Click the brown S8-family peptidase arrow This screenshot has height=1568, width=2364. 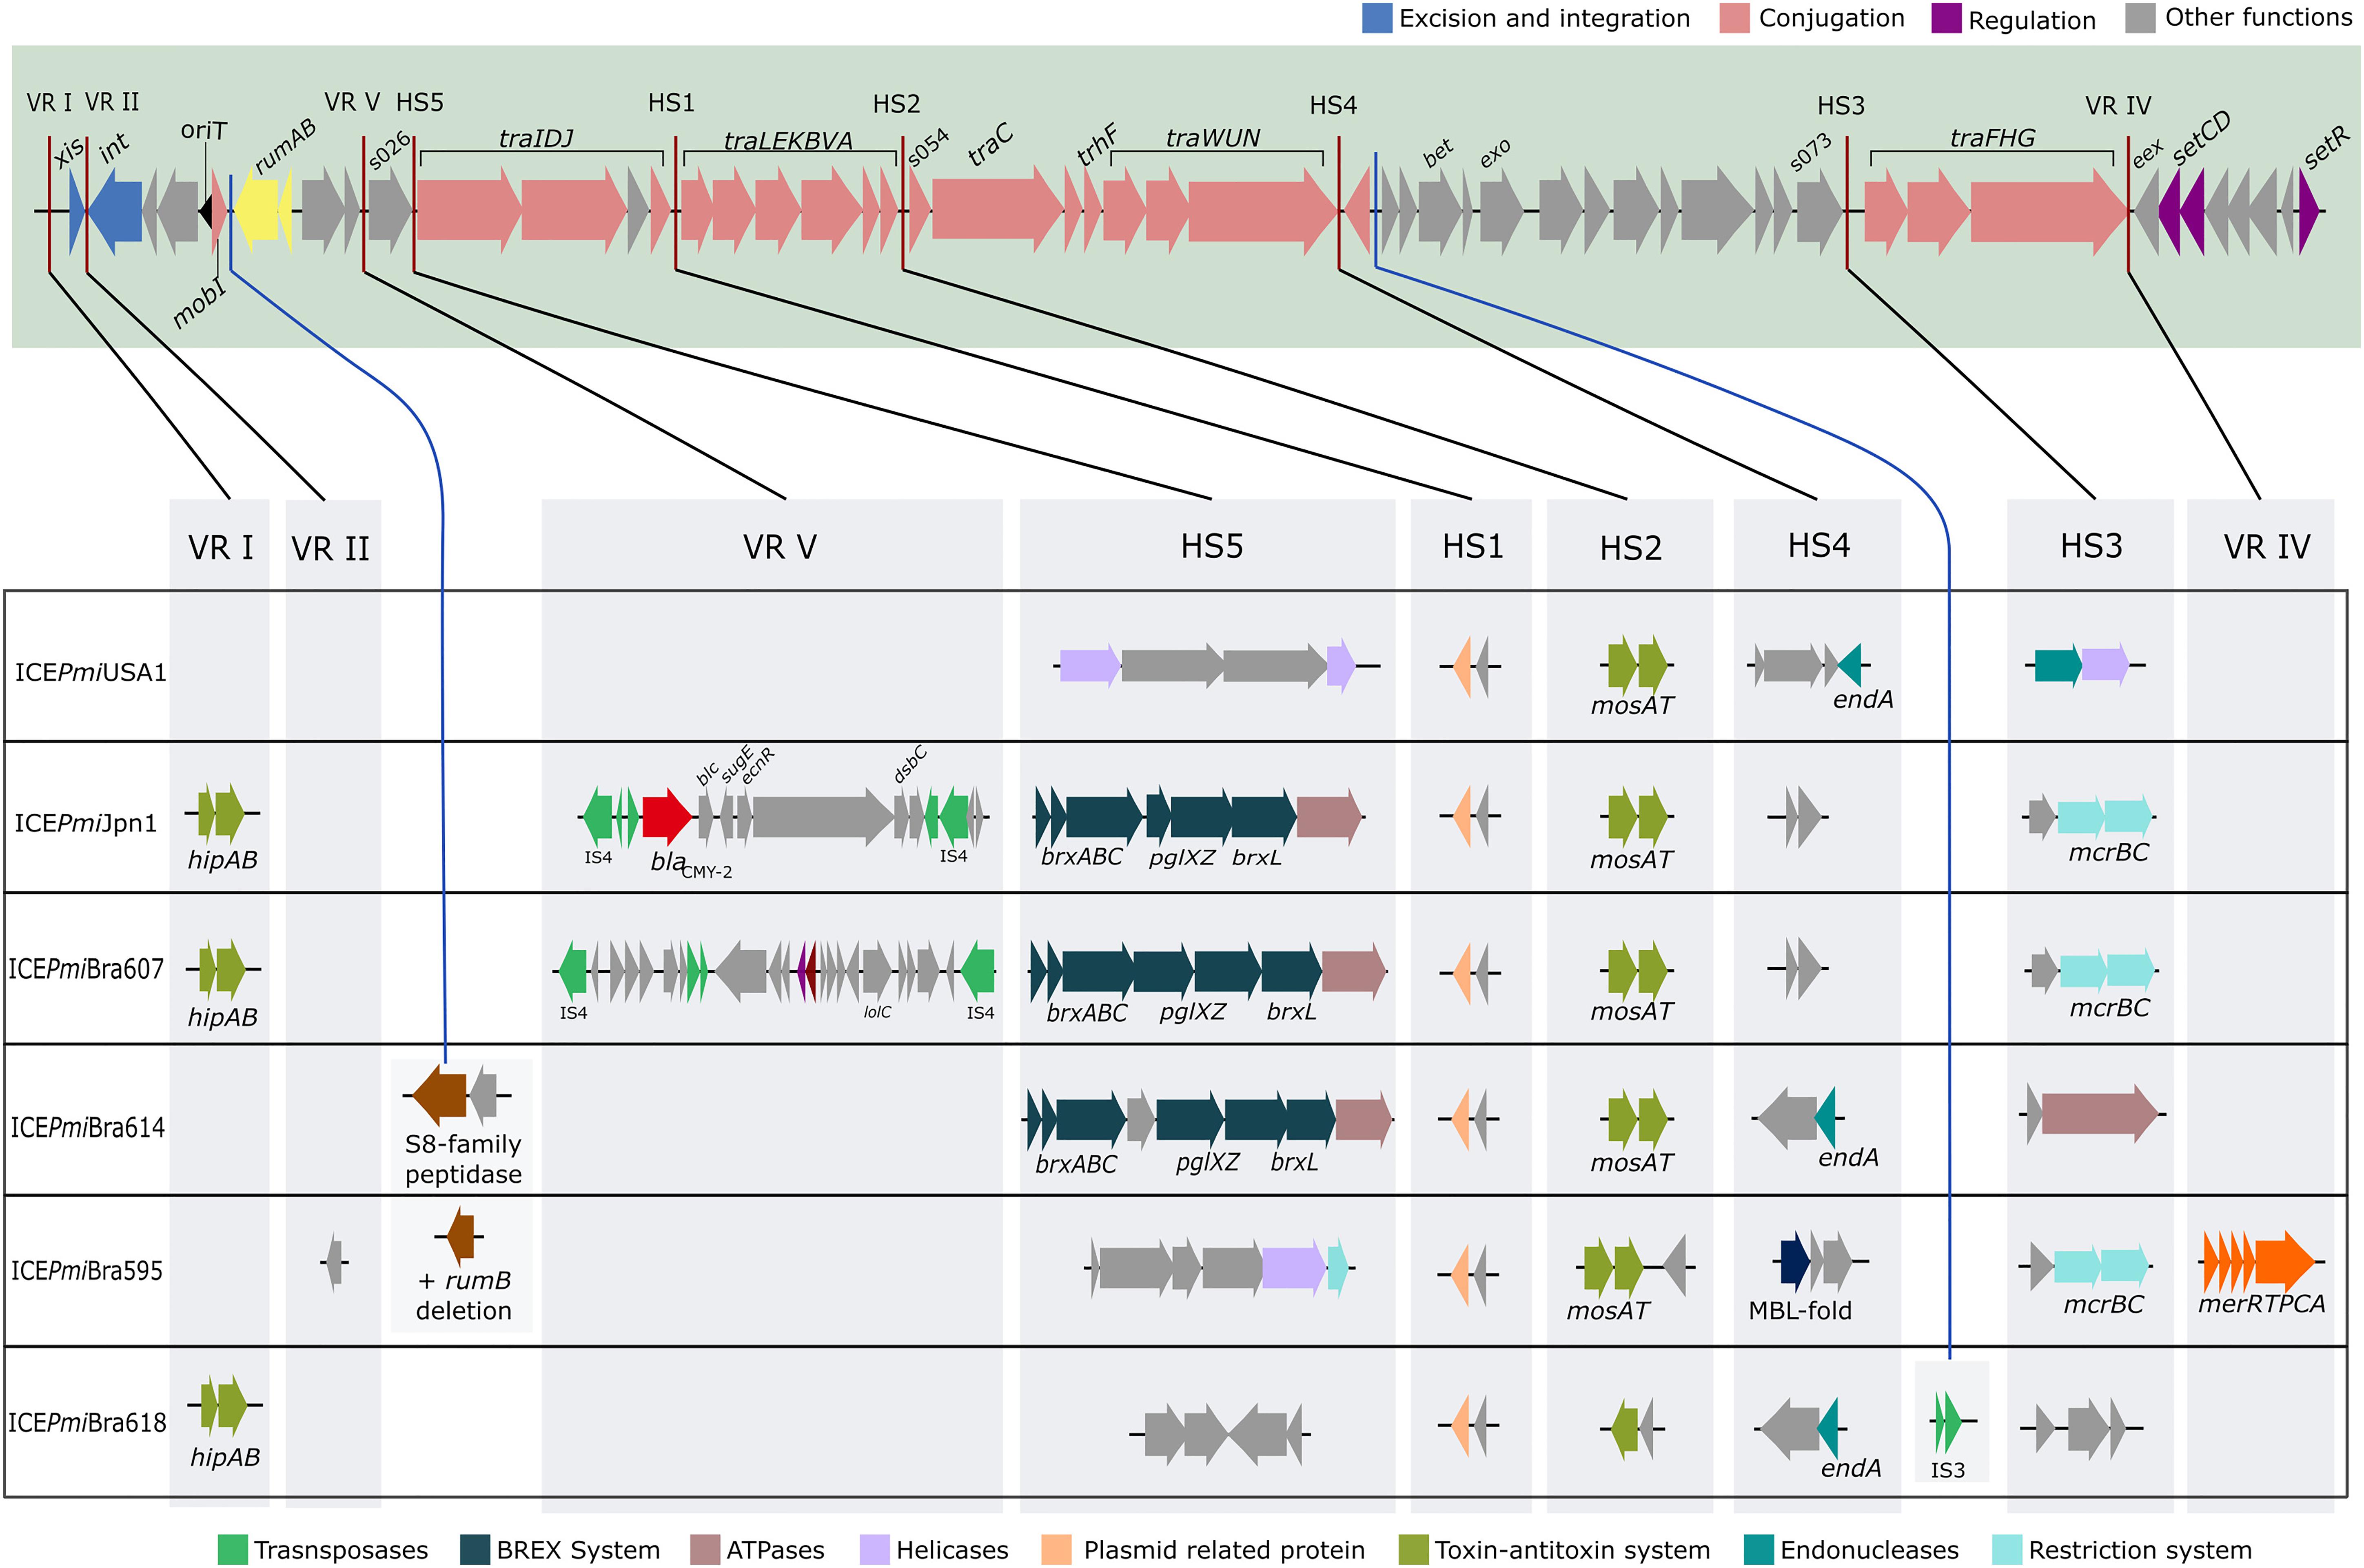point(439,1095)
